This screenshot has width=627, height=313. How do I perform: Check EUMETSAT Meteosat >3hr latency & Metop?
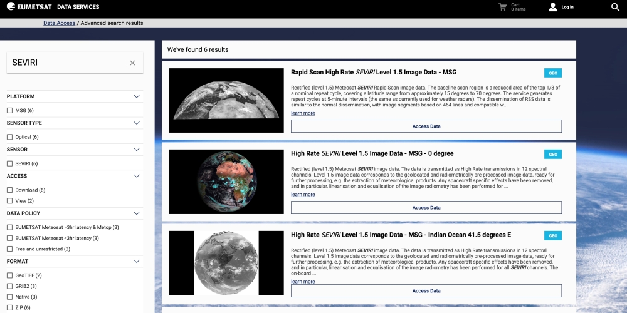pos(9,227)
